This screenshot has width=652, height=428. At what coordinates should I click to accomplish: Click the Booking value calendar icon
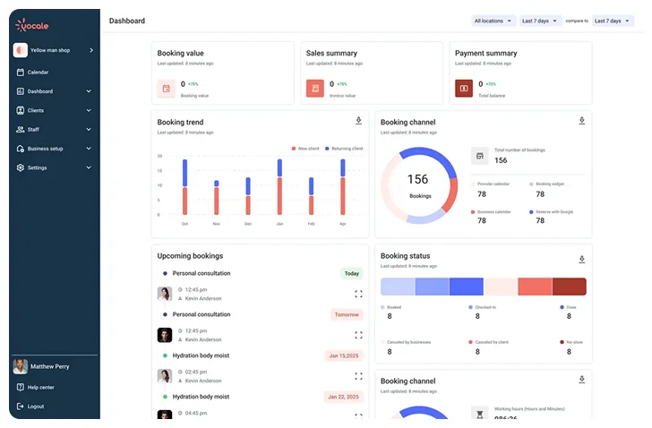coord(167,89)
